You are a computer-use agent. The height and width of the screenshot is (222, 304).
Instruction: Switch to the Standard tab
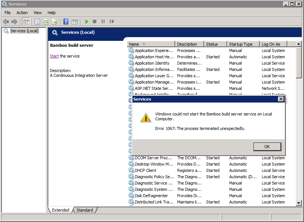tap(85, 210)
